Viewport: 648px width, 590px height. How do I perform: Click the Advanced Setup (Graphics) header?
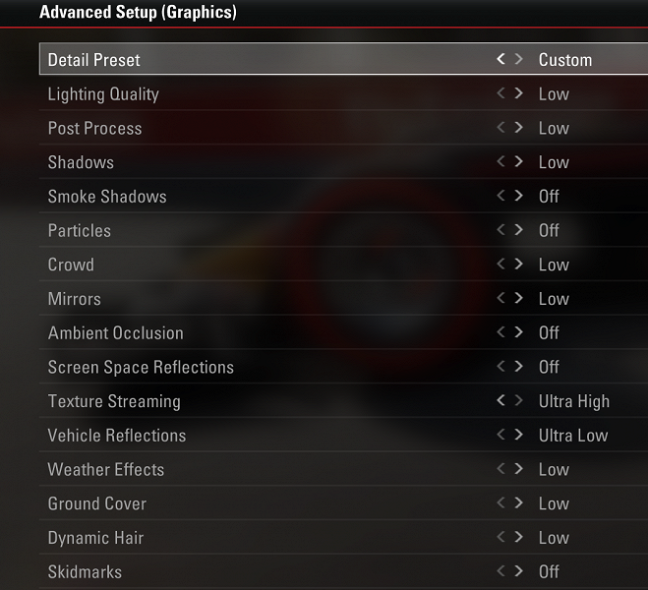pos(138,14)
